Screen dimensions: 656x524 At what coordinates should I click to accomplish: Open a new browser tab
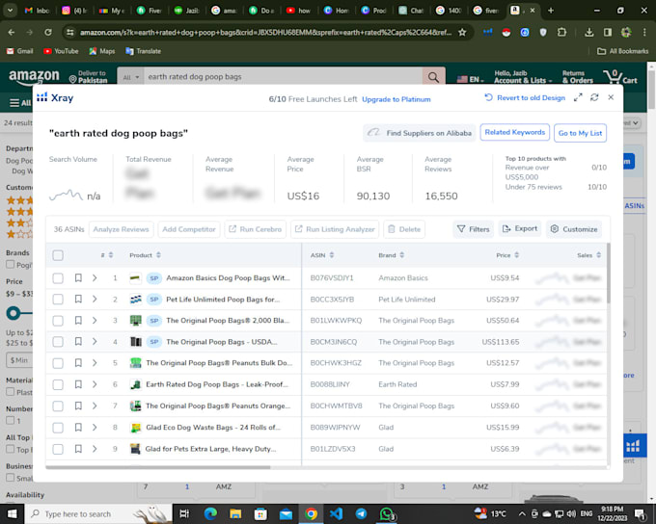point(551,11)
